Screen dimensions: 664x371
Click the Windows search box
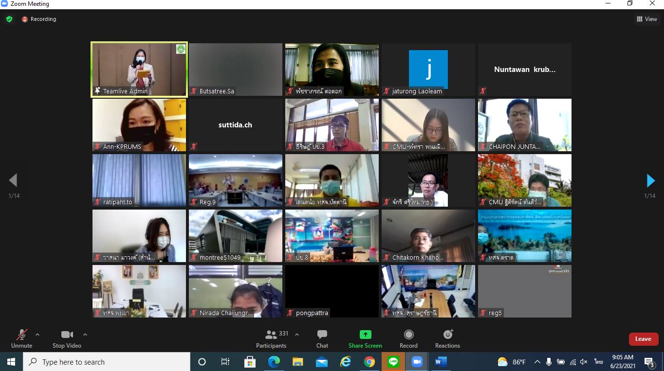click(x=107, y=362)
